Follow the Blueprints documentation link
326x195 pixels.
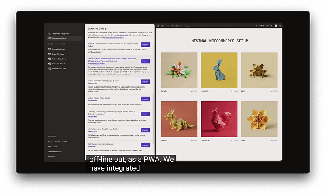coord(114,37)
